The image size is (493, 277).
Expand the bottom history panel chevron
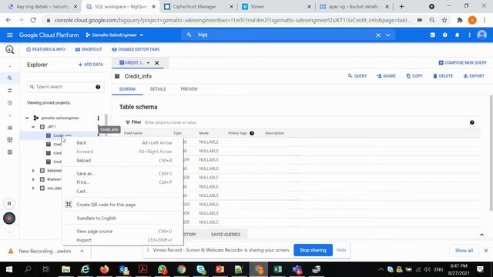pos(481,235)
